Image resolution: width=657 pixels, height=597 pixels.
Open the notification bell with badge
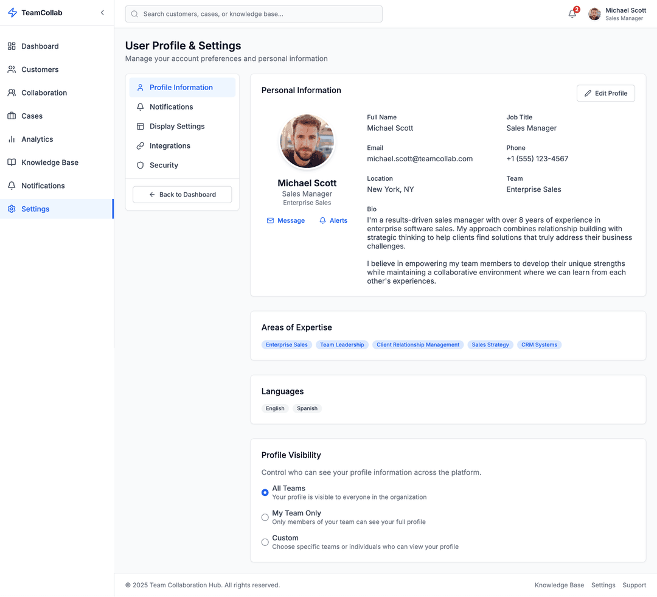[571, 13]
